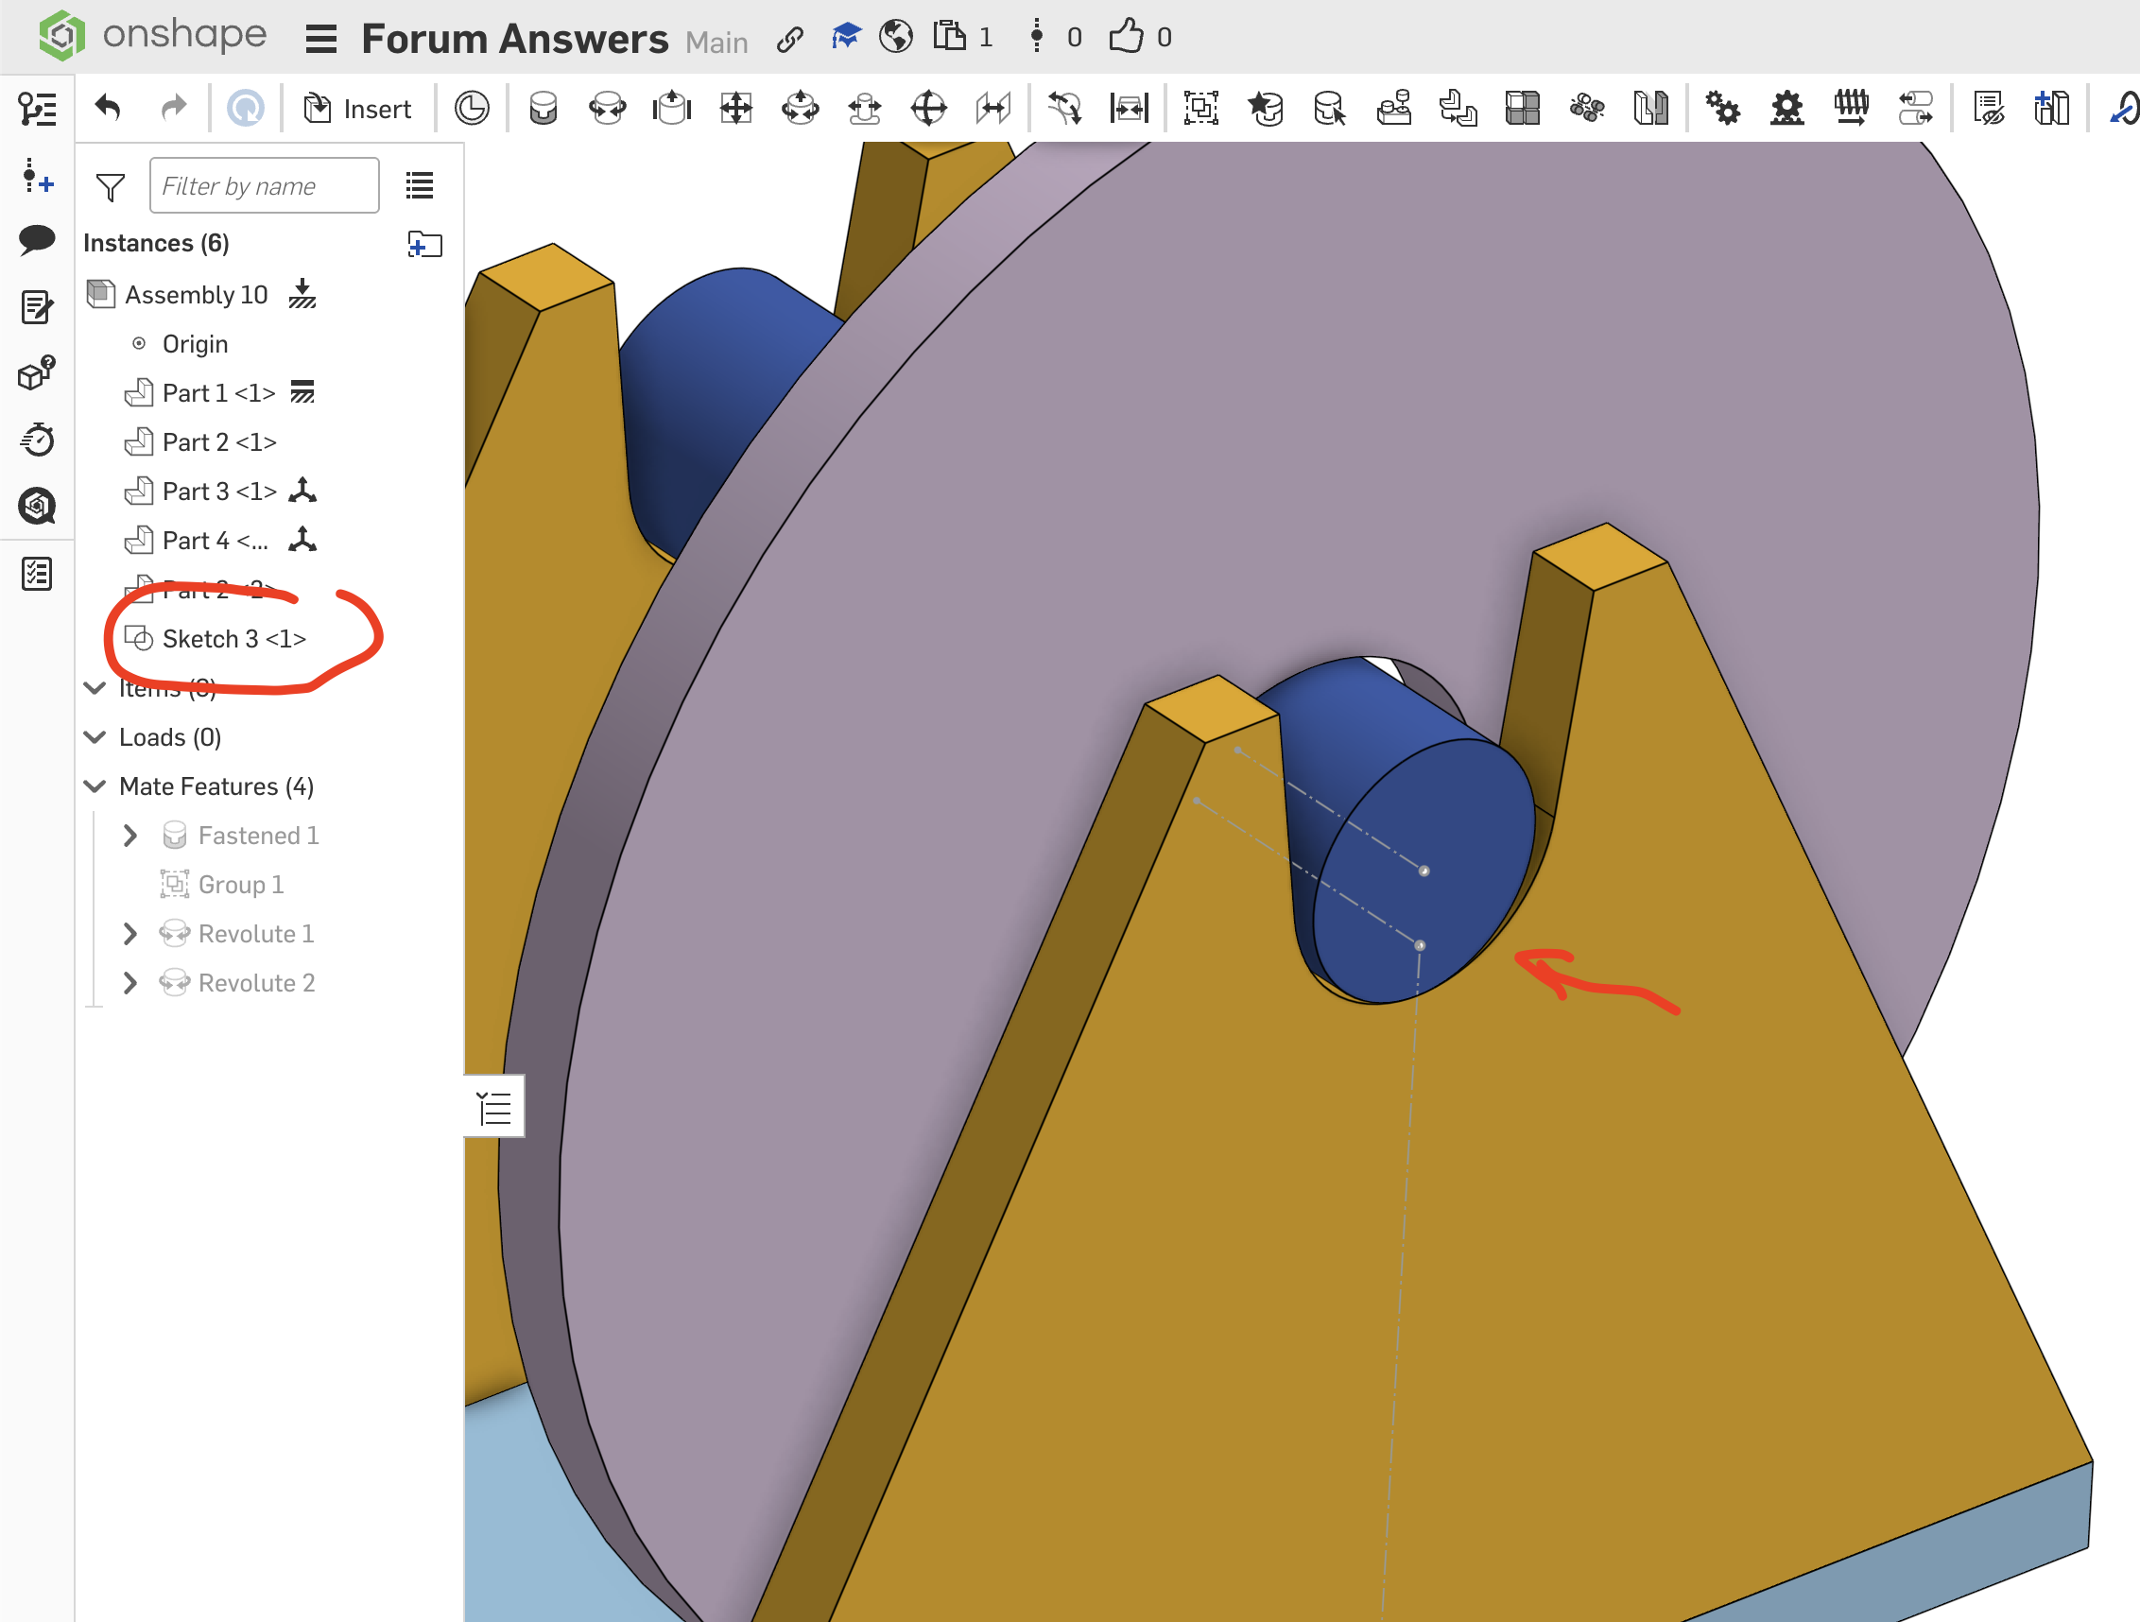The height and width of the screenshot is (1622, 2140).
Task: Collapse the Mate Features section
Action: coord(95,785)
